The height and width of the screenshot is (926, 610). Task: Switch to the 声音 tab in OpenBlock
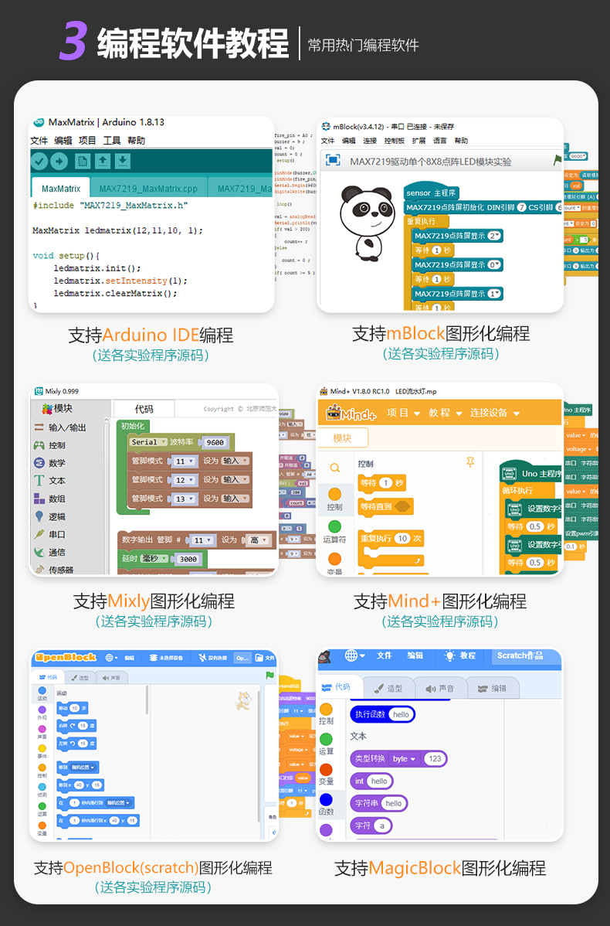pos(111,677)
